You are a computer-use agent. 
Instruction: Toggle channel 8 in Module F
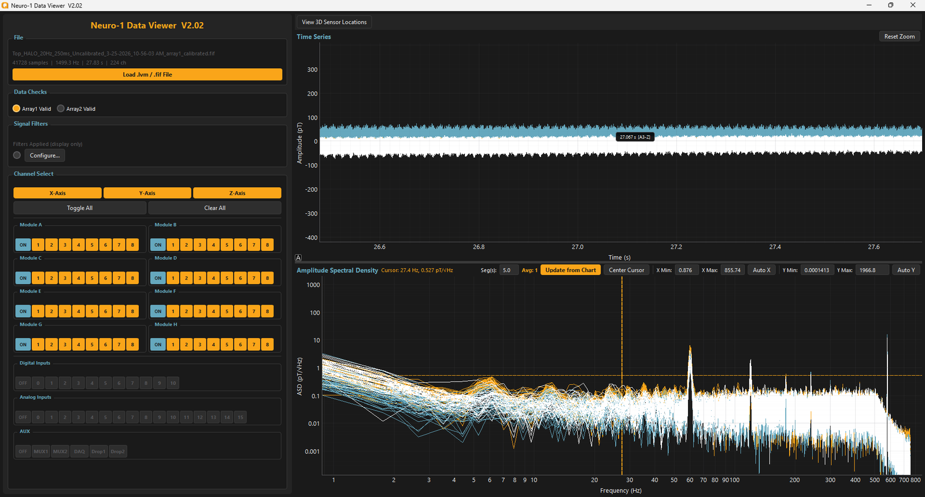tap(267, 311)
